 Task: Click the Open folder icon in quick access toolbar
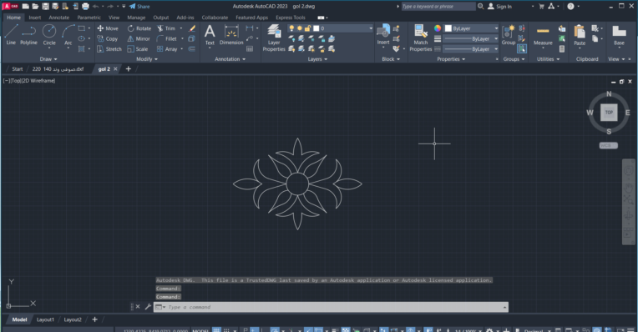point(35,6)
